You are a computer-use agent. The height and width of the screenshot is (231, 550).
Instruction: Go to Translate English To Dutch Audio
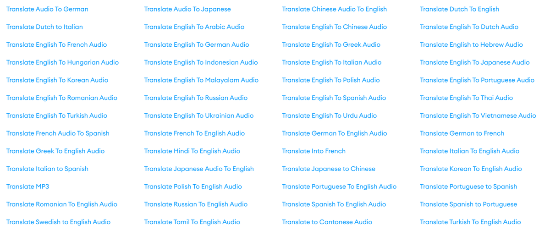point(469,27)
